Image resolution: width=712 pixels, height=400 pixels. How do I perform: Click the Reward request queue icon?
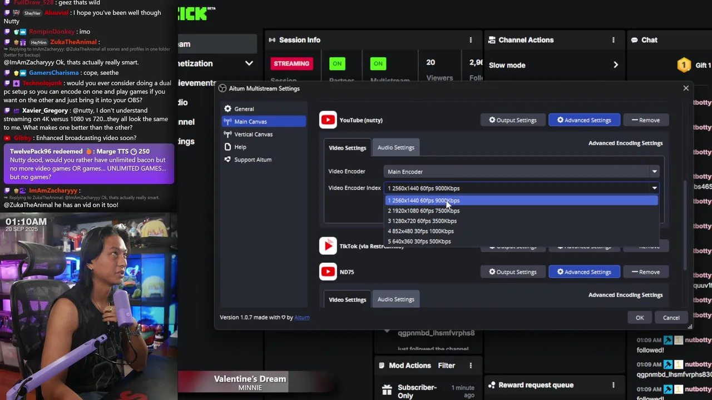(x=492, y=385)
